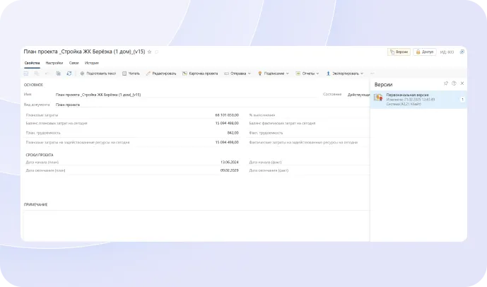Screen dimensions: 487x287
Task: Switch to the Настройки tab
Action: [x=54, y=63]
